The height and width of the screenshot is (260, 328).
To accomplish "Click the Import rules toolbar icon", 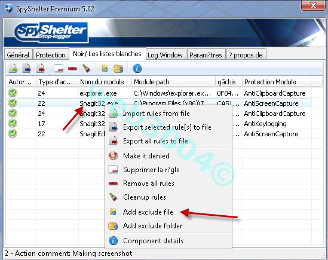I will pyautogui.click(x=13, y=69).
